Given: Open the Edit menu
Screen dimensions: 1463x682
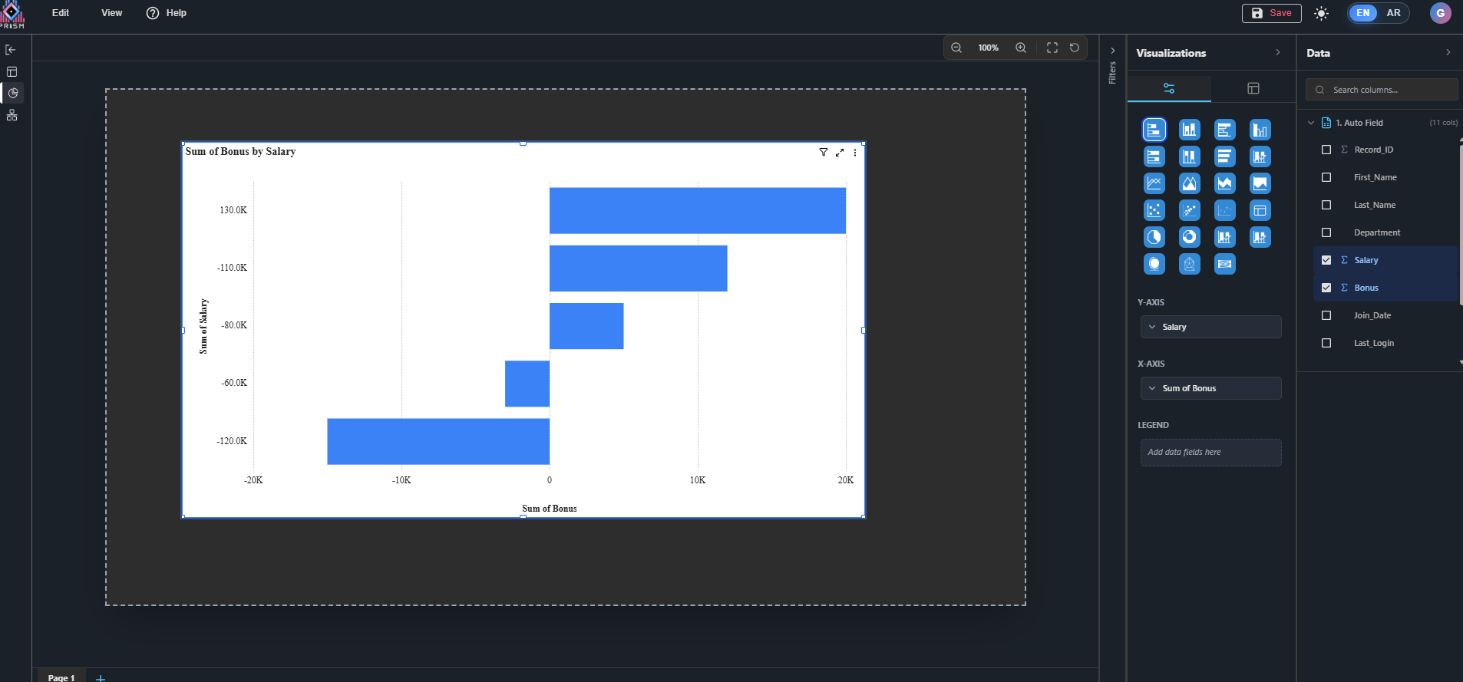Looking at the screenshot, I should (61, 13).
